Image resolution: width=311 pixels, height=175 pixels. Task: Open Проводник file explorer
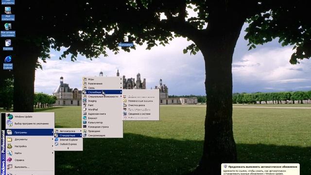click(x=103, y=131)
